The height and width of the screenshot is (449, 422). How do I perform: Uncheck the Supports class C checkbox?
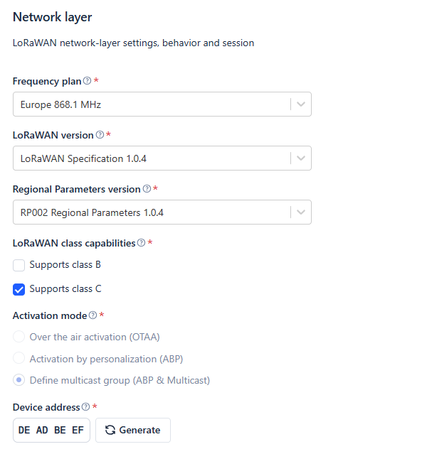coord(19,289)
